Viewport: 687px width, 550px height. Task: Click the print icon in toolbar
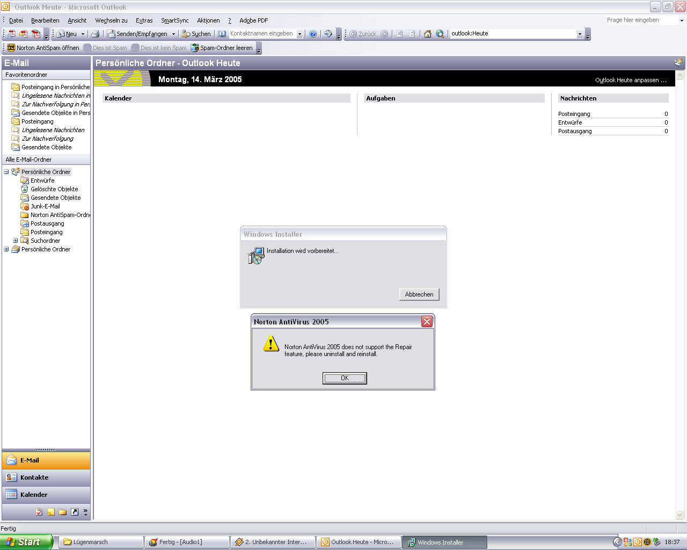pos(95,34)
